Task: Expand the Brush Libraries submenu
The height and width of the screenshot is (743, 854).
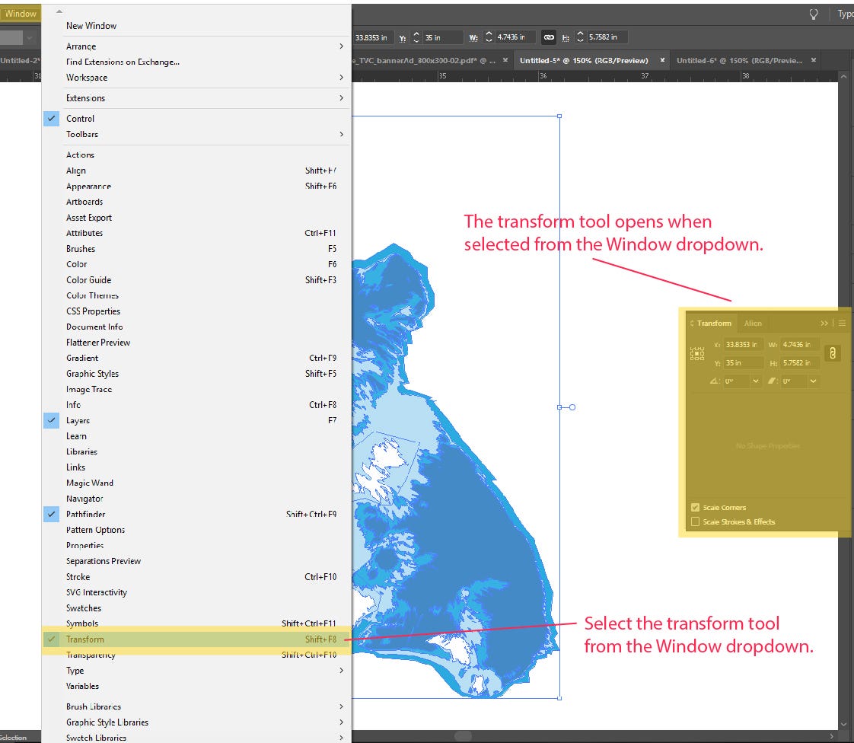Action: click(94, 706)
